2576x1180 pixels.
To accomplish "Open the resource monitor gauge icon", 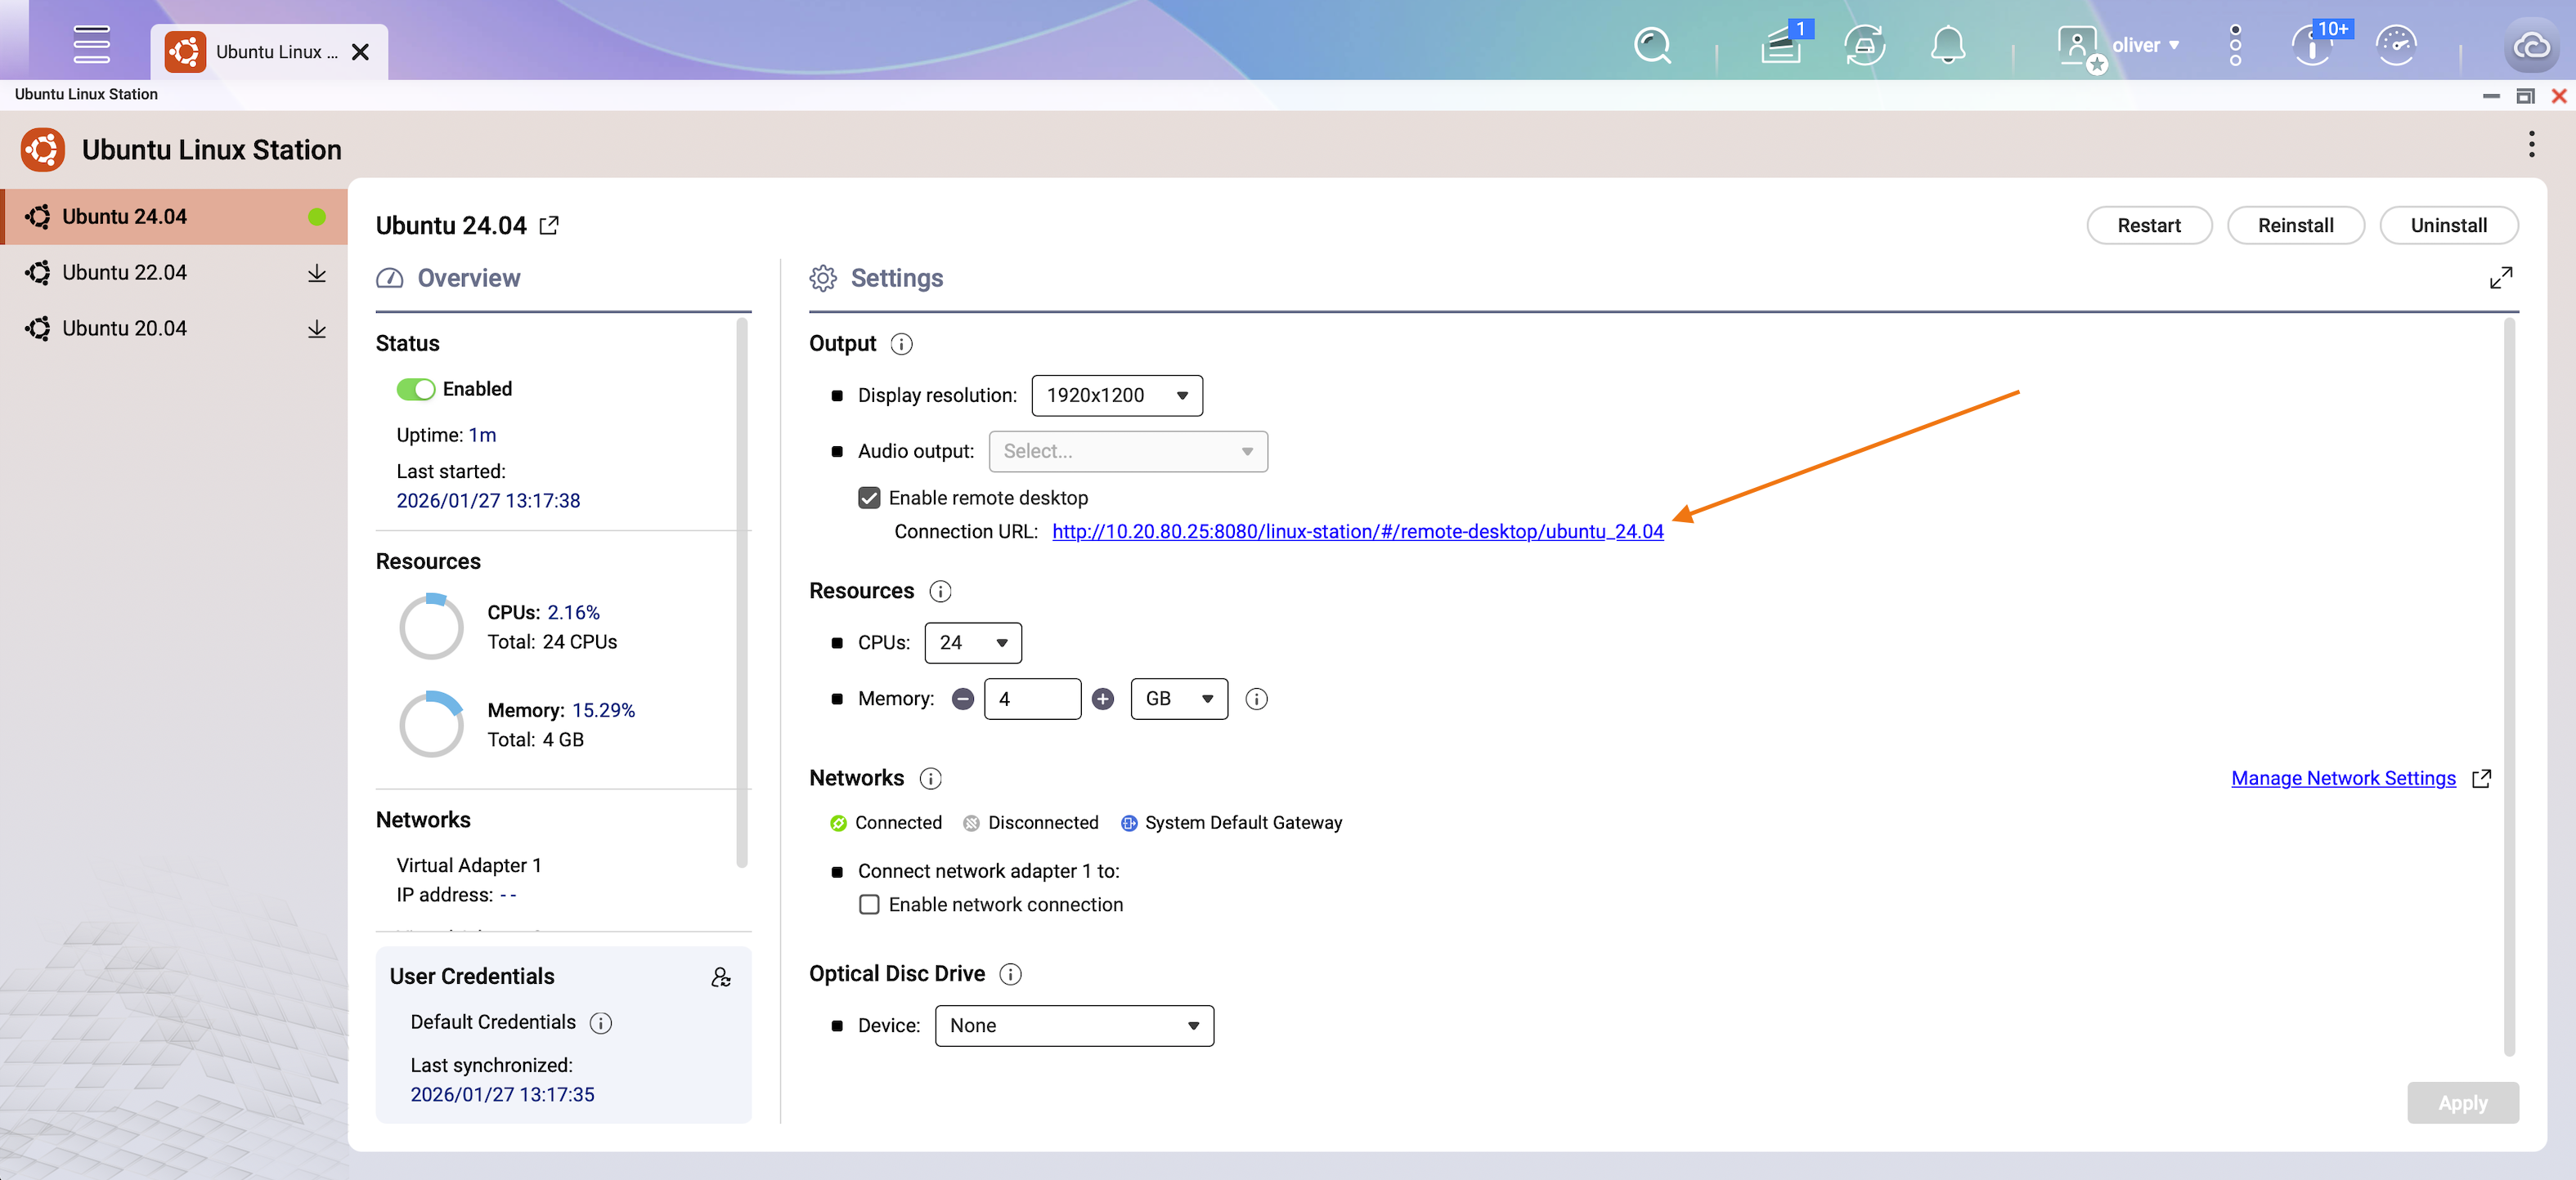I will pyautogui.click(x=2397, y=45).
